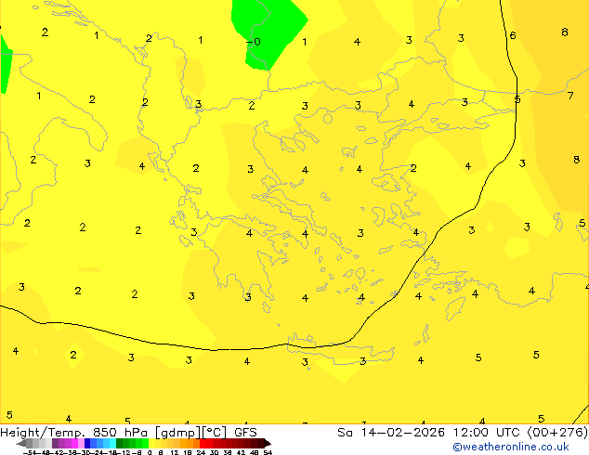The image size is (589, 455).
Task: Click the "(00+276)" forecast hour label
Action: pyautogui.click(x=558, y=432)
